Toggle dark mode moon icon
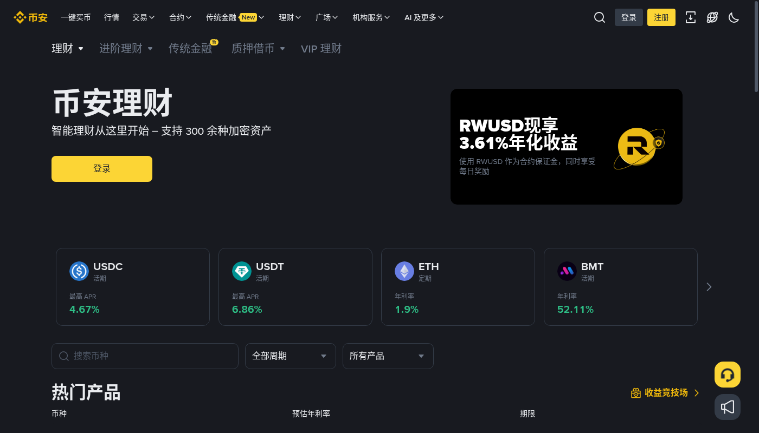Screen dimensions: 759x433 [734, 17]
